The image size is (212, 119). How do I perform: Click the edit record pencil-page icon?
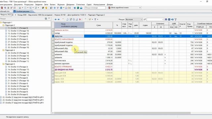coord(71,20)
